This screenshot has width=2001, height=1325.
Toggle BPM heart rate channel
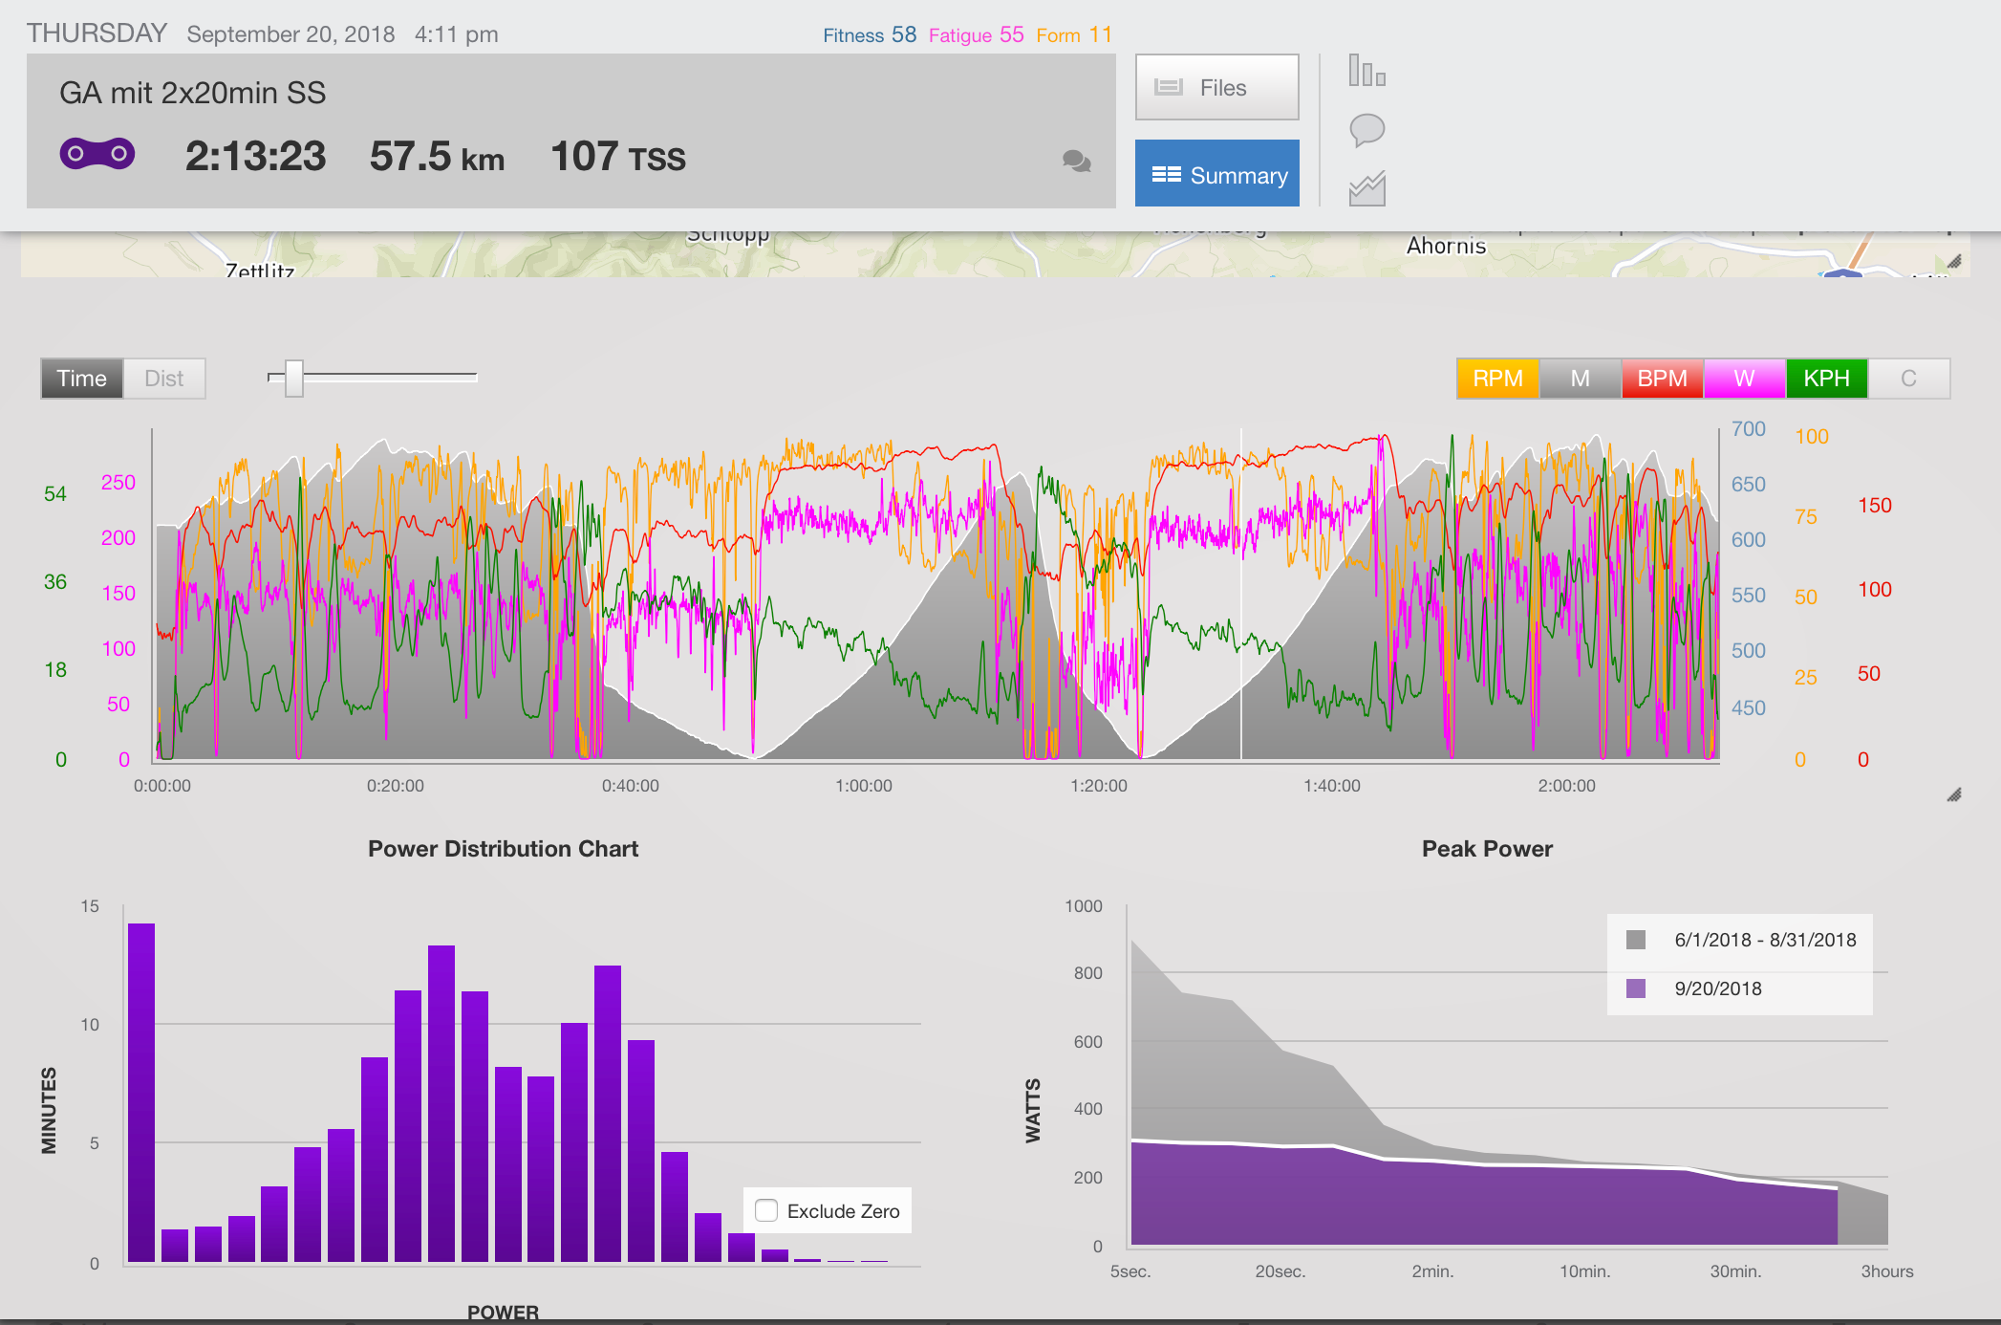(x=1662, y=379)
